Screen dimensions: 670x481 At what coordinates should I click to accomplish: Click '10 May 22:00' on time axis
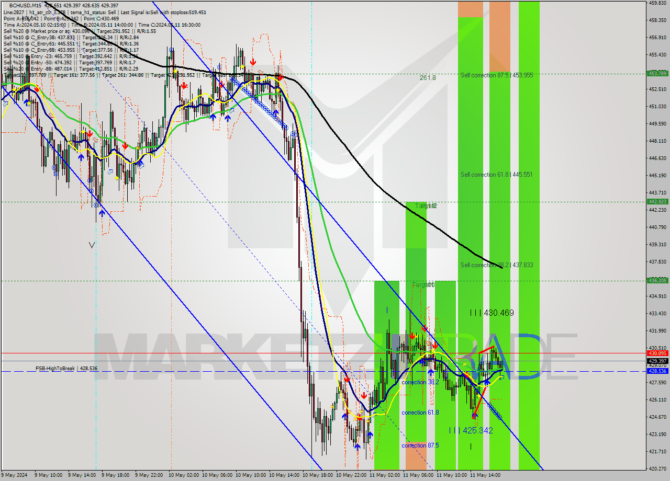(x=351, y=475)
